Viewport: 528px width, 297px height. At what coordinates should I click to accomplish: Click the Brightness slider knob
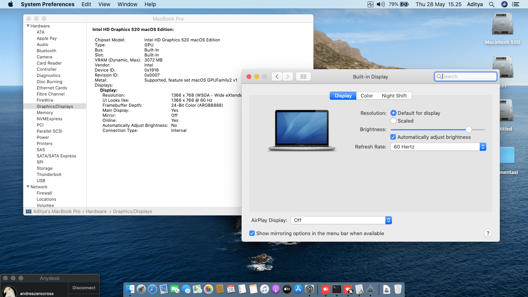(x=468, y=130)
